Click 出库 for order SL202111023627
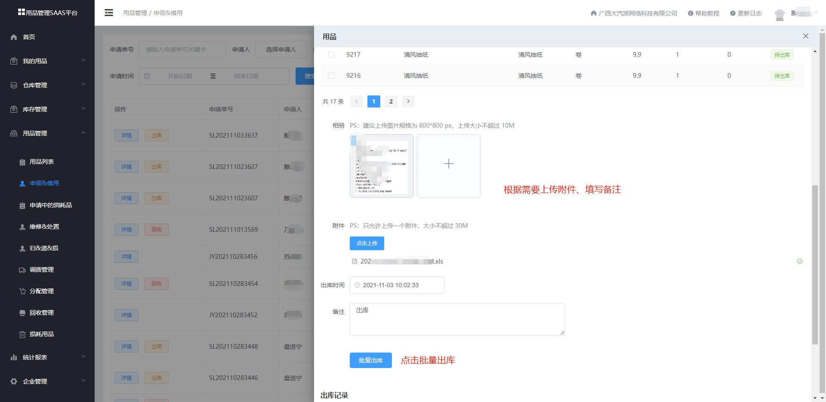826x402 pixels. click(x=157, y=167)
